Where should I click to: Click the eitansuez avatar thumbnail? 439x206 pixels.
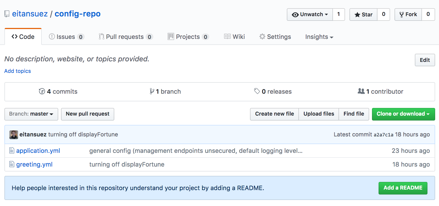[x=13, y=135]
